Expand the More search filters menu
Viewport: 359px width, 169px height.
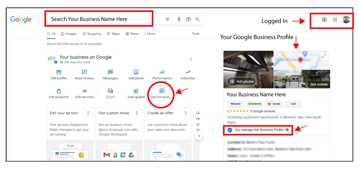coord(149,34)
